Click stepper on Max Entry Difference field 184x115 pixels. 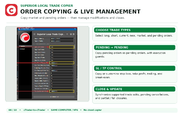pos(72,65)
